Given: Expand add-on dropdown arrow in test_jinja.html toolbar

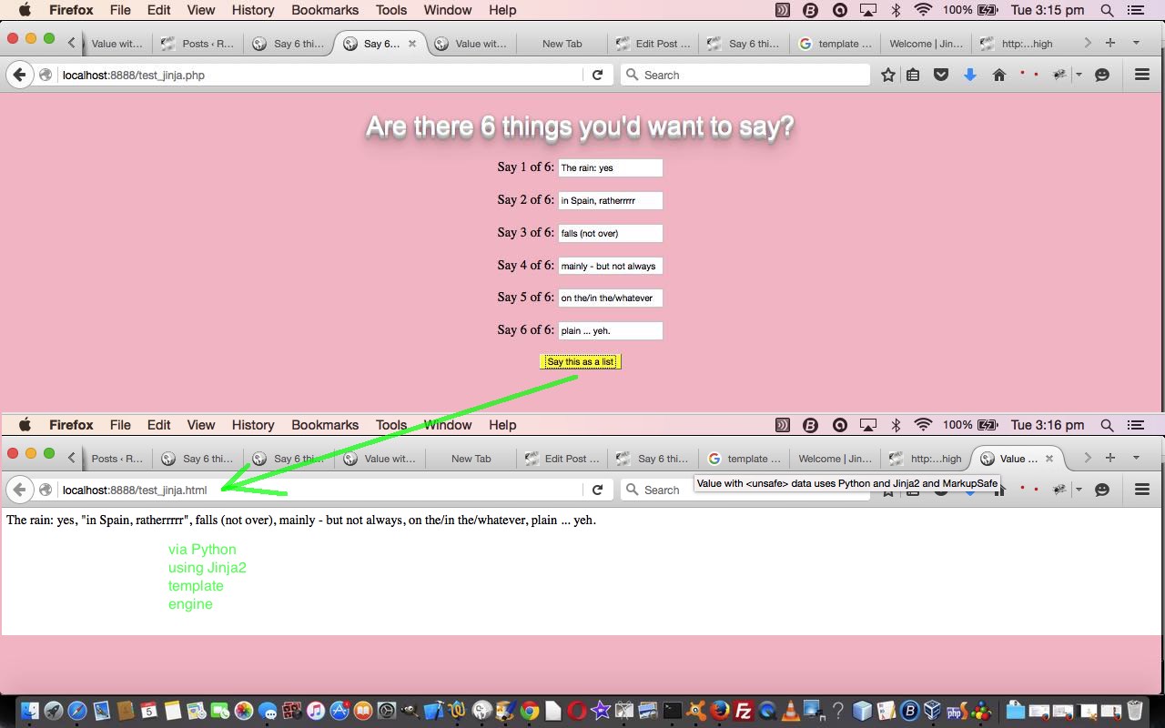Looking at the screenshot, I should coord(1079,490).
